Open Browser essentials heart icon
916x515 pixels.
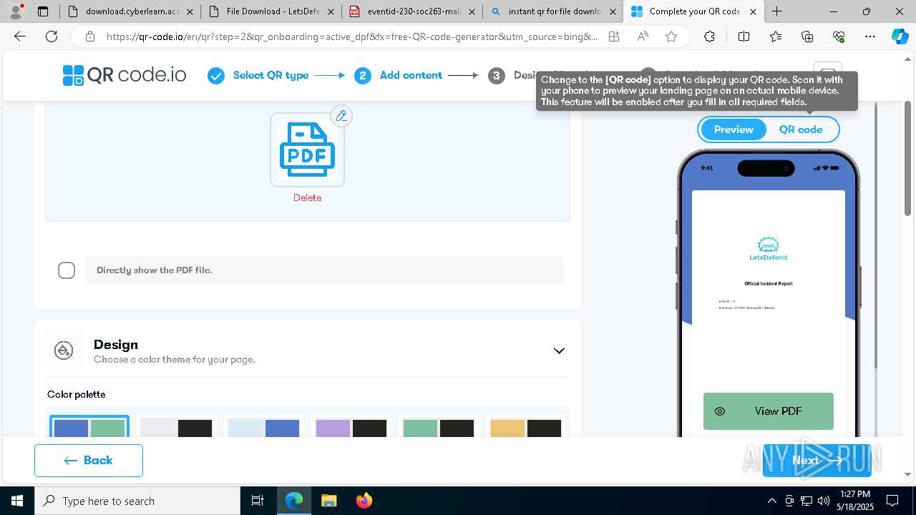pos(839,36)
